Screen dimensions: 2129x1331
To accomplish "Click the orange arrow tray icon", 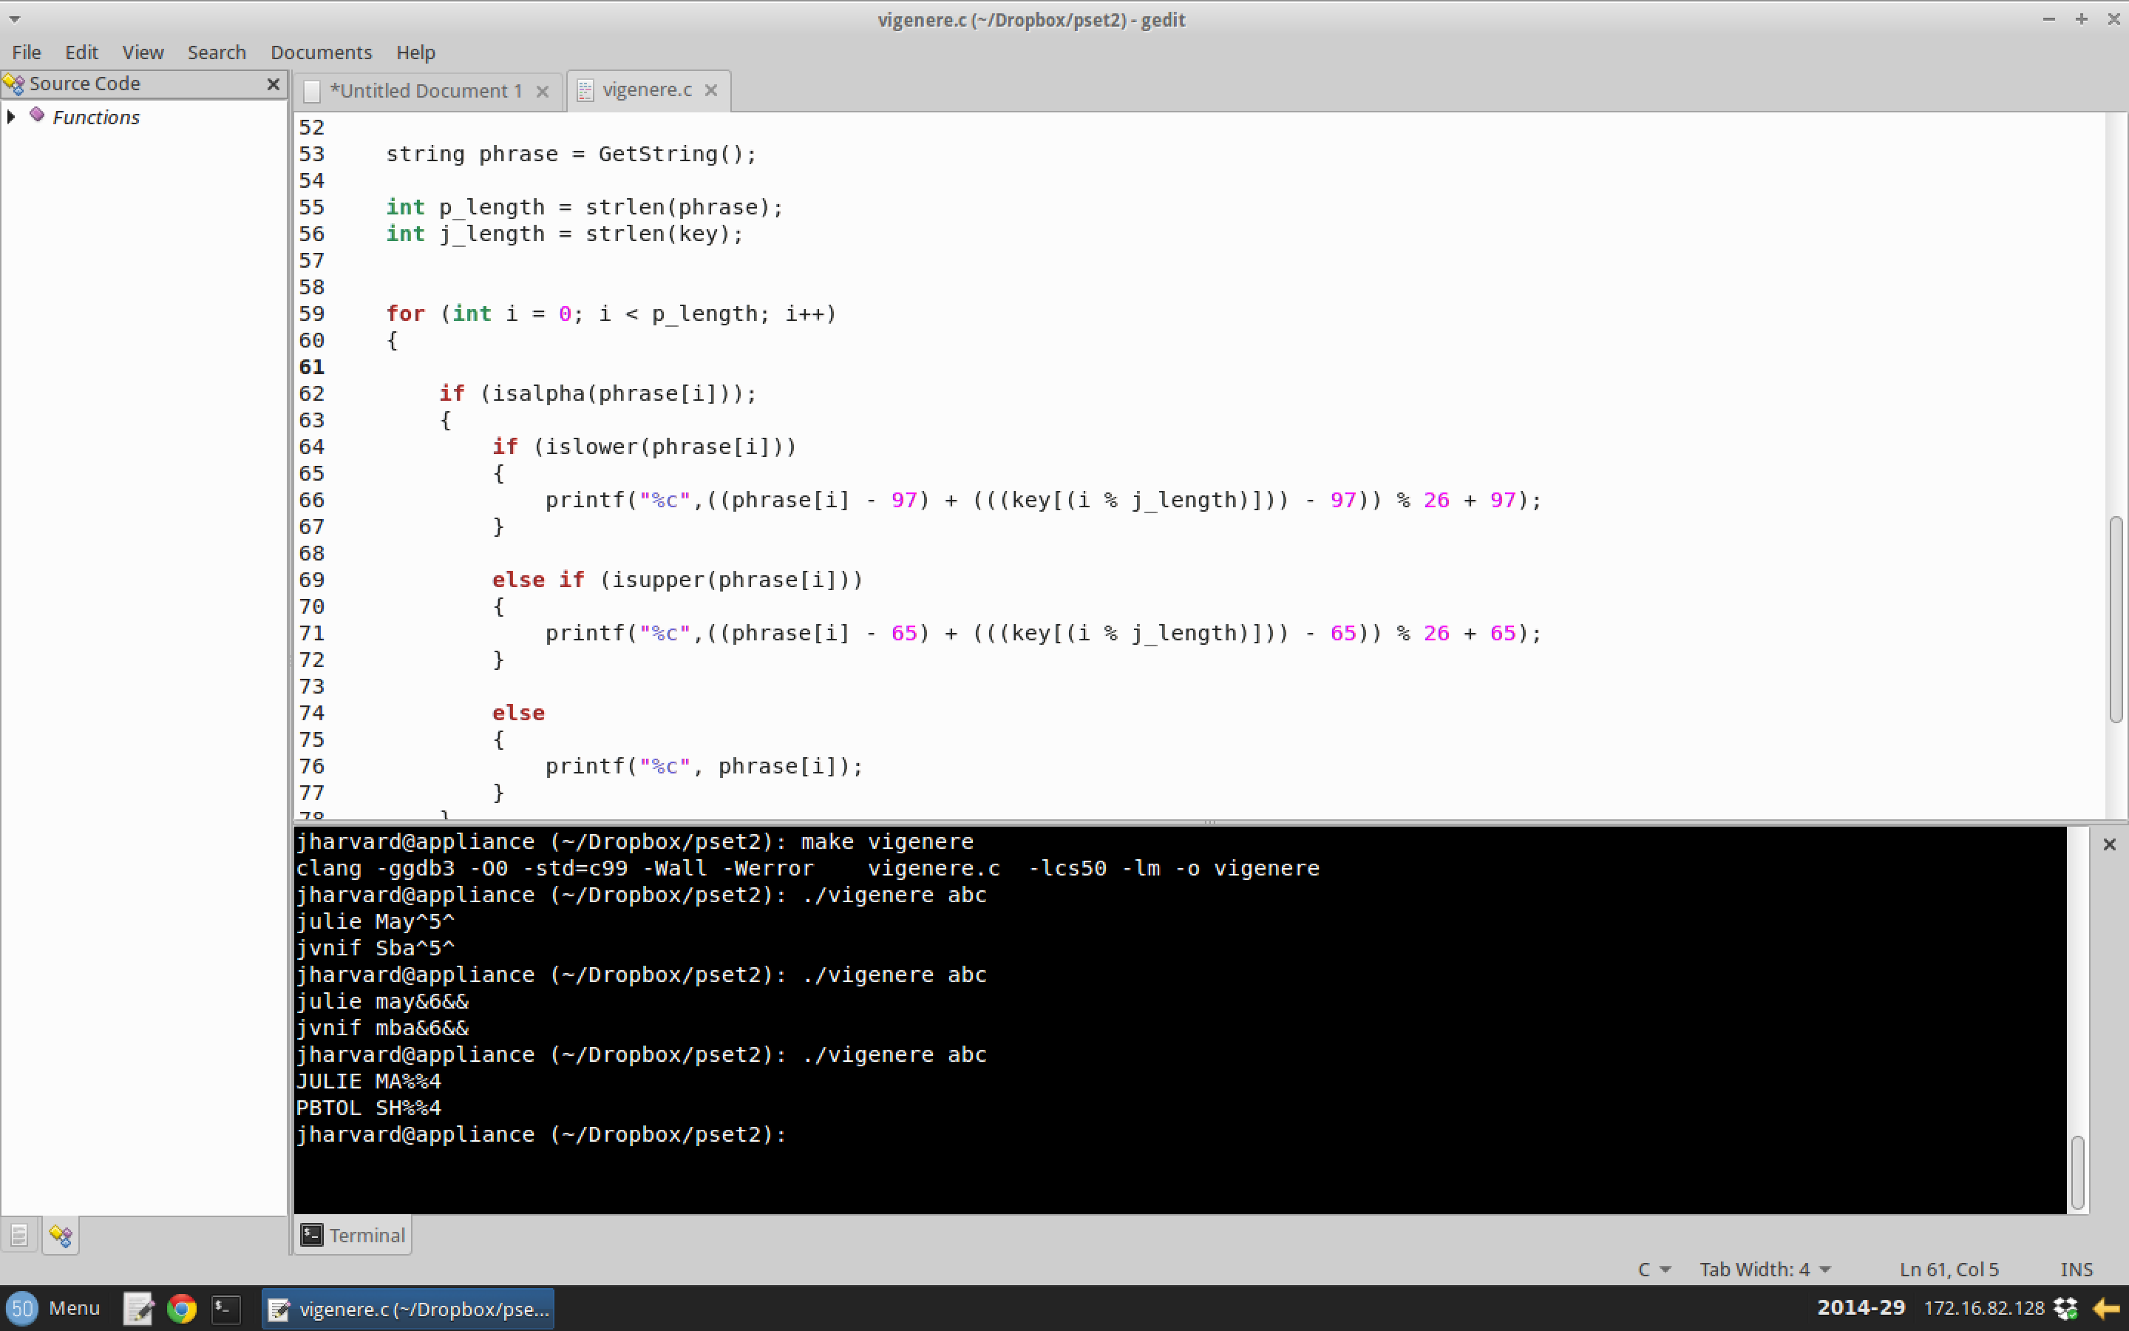I will (2106, 1309).
